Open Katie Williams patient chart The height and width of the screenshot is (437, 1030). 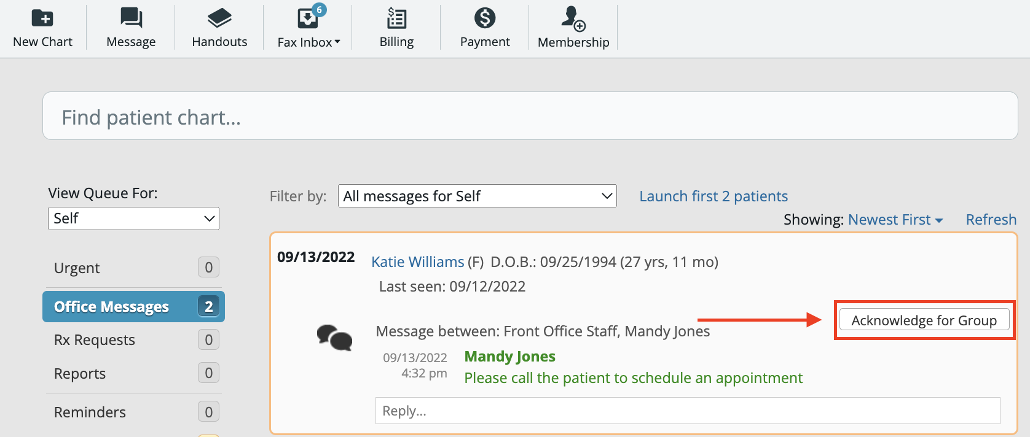tap(417, 261)
